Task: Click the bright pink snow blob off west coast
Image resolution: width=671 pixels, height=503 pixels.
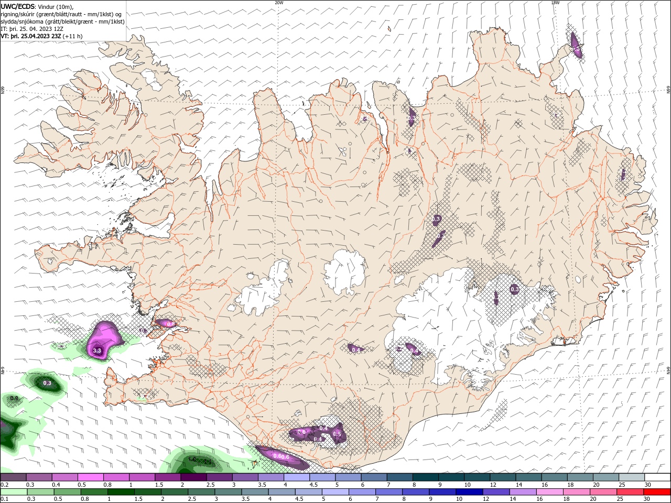Action: click(x=105, y=340)
